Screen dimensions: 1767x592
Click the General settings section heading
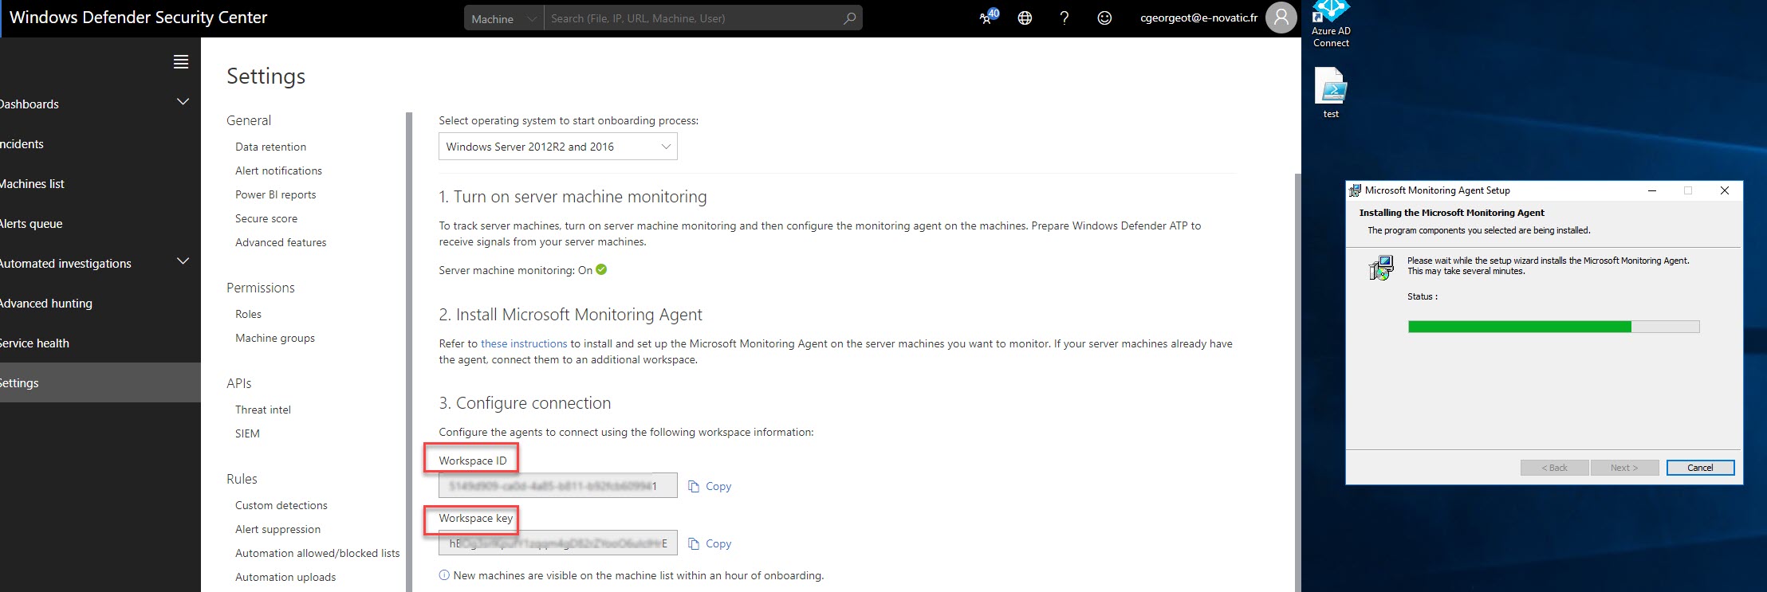coord(249,120)
